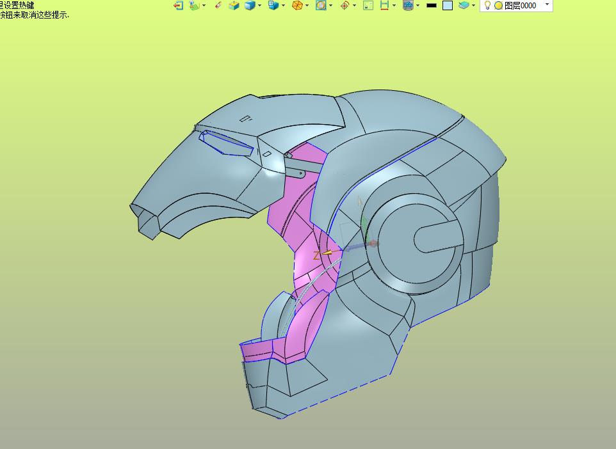Image resolution: width=616 pixels, height=449 pixels.
Task: Click the orange Z axis label on the helmet
Action: [x=316, y=256]
